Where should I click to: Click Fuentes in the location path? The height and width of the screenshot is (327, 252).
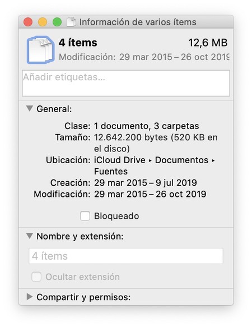pyautogui.click(x=111, y=172)
